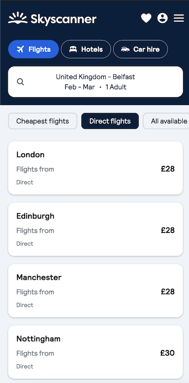The height and width of the screenshot is (383, 189).
Task: Open saved items via heart icon
Action: (x=146, y=18)
